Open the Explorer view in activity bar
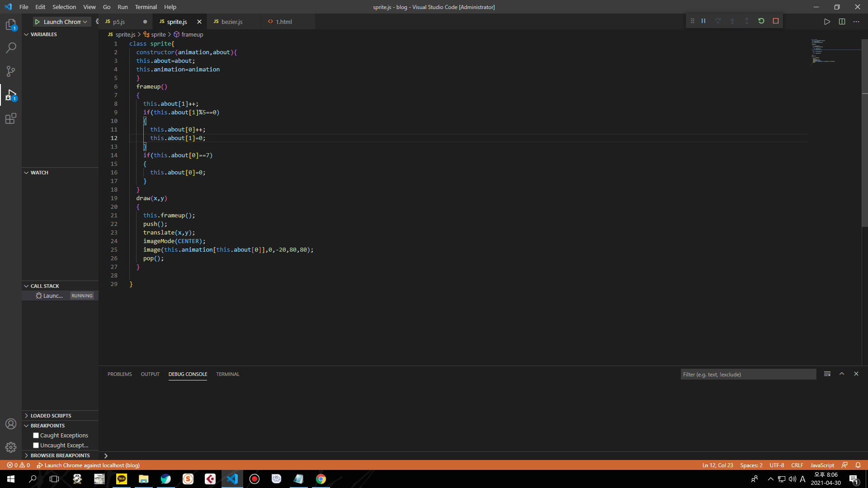 [11, 24]
